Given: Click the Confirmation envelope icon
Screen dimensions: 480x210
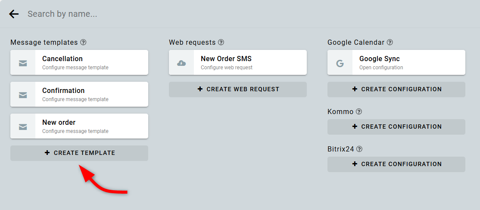Looking at the screenshot, I should pyautogui.click(x=23, y=95).
